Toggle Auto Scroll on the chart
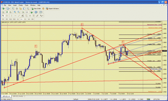Screen dimensions: 168x101 click(x=23, y=12)
